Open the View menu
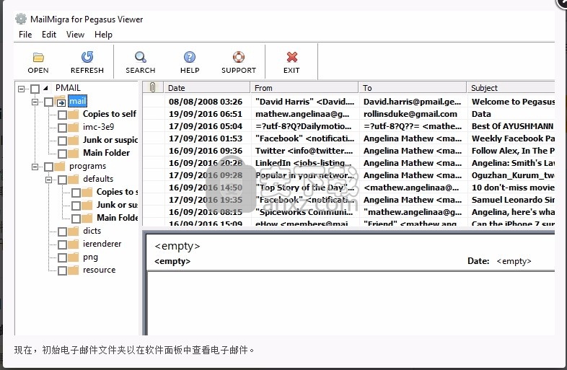 coord(75,35)
